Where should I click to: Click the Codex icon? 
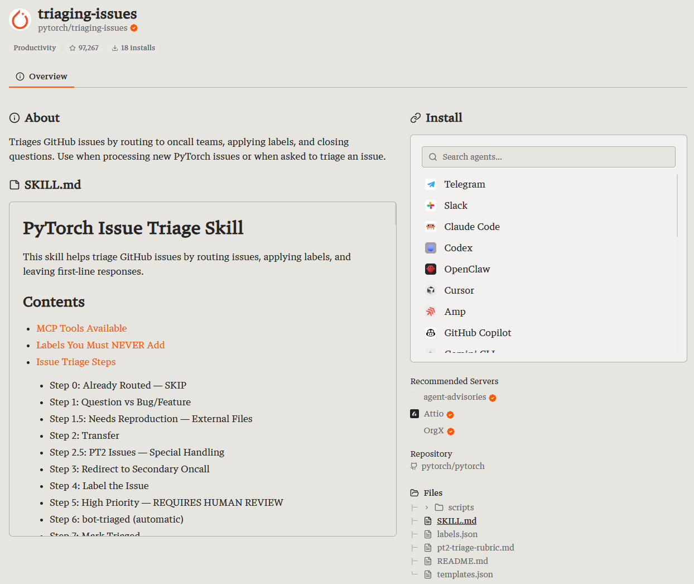click(x=431, y=248)
